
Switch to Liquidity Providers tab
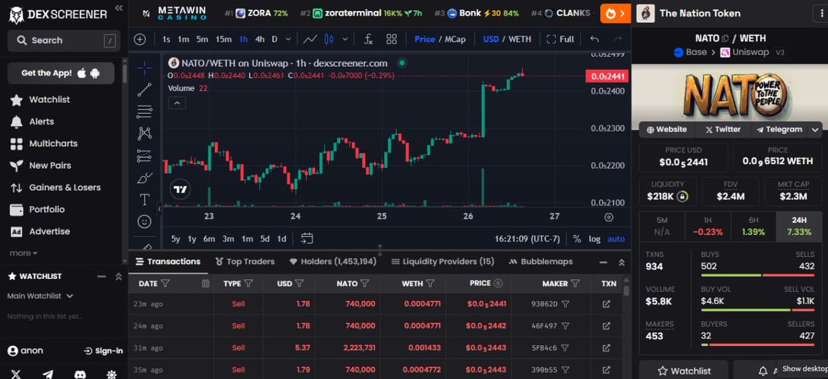tap(443, 261)
